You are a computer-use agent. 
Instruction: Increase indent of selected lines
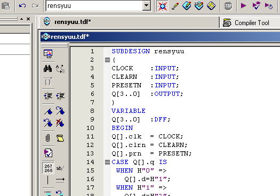tap(48, 96)
